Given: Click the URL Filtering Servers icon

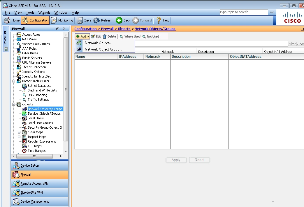Looking at the screenshot, I should [x=19, y=62].
